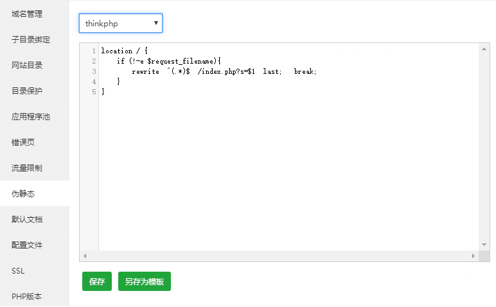This screenshot has width=496, height=307.
Task: Click the horizontal scrollbar left arrow
Action: [x=85, y=256]
